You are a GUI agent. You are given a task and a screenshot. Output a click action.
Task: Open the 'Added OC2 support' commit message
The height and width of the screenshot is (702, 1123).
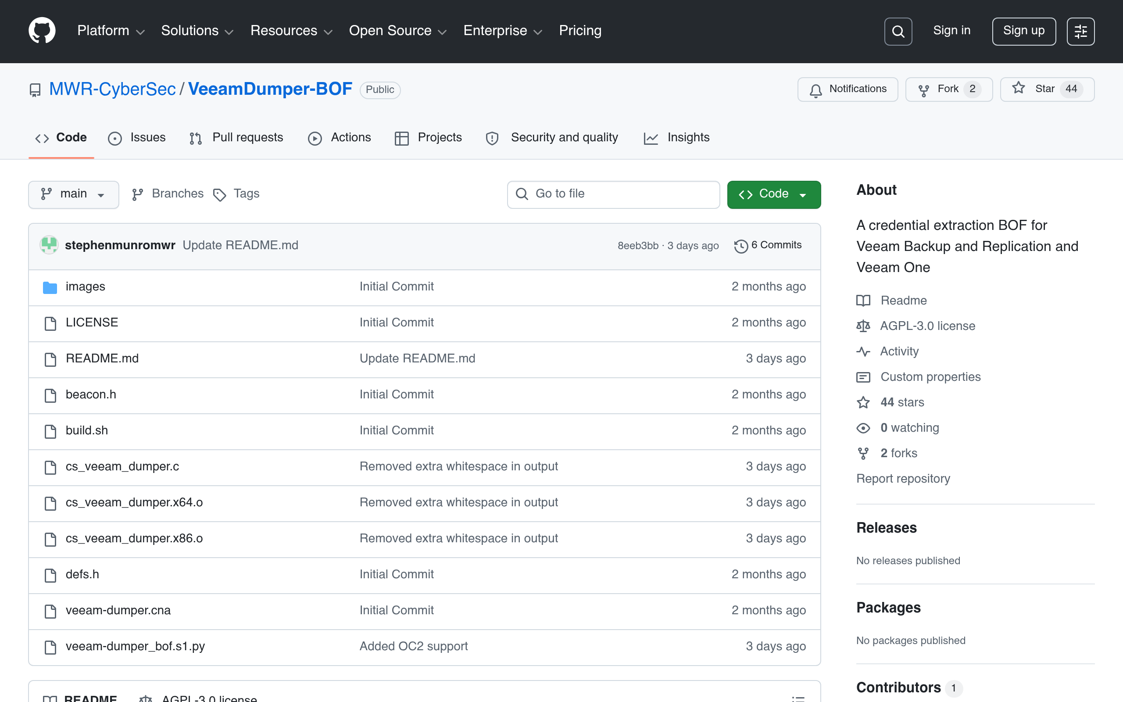(x=414, y=647)
